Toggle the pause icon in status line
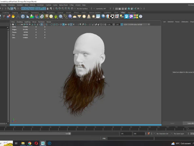The width and height of the screenshot is (194, 146). coord(138,9)
